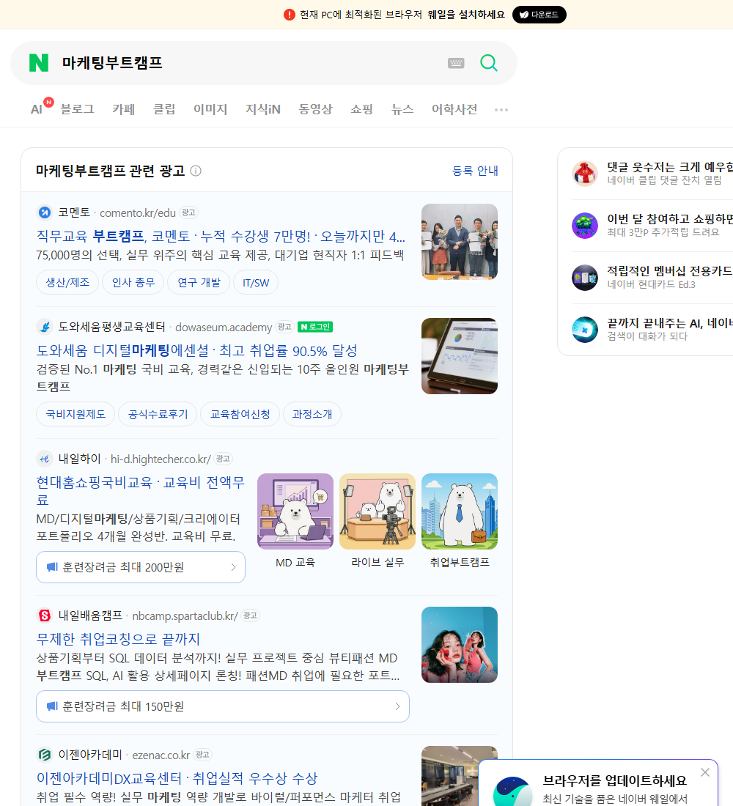Open the 이젠아카데미DX교육센터 ad title
This screenshot has width=733, height=806.
point(177,778)
